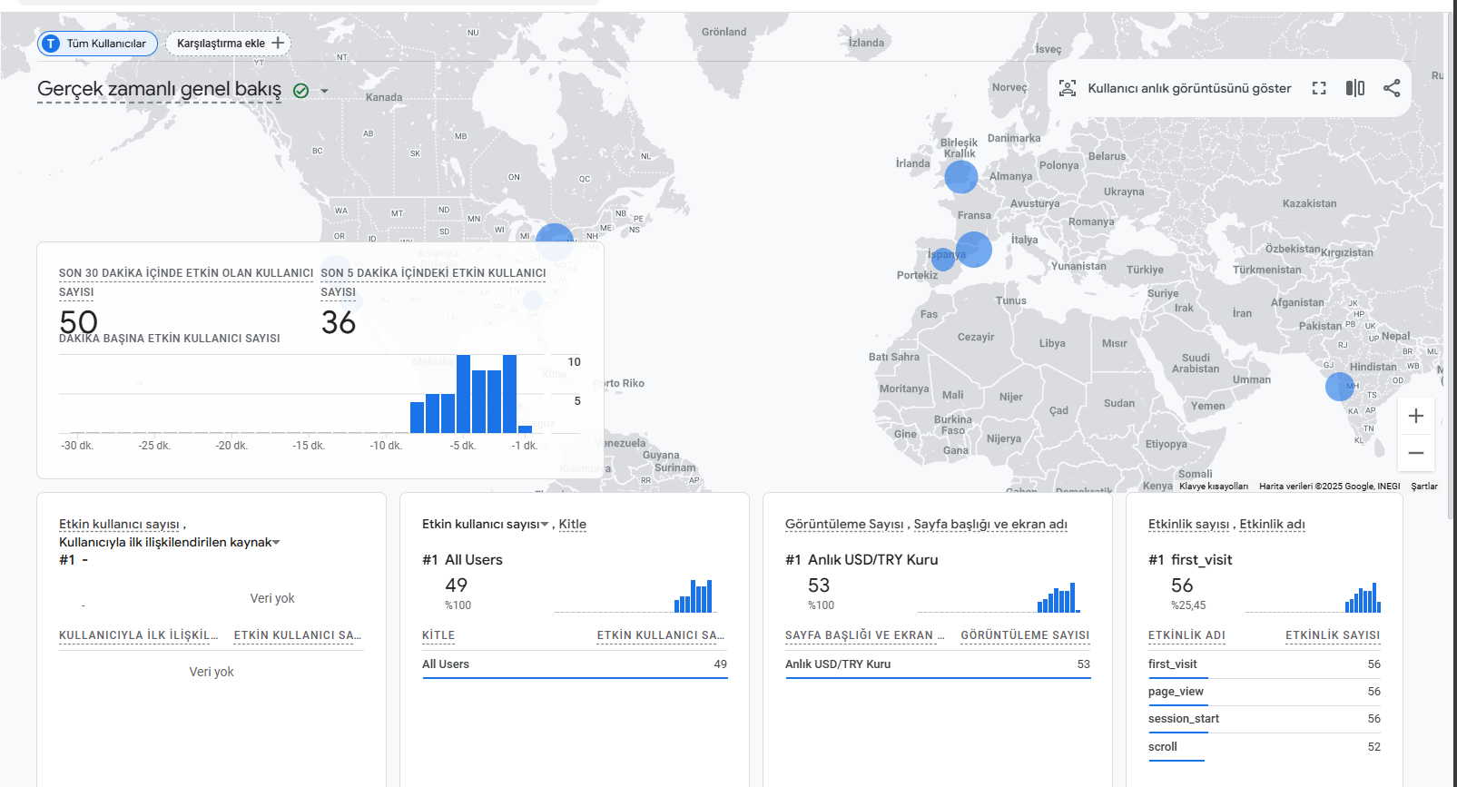Open the Etkin kullanıcı sayısı metric dropdown
Image resolution: width=1457 pixels, height=787 pixels.
[x=545, y=524]
